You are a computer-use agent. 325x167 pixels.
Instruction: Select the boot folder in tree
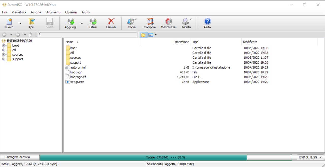click(15, 46)
